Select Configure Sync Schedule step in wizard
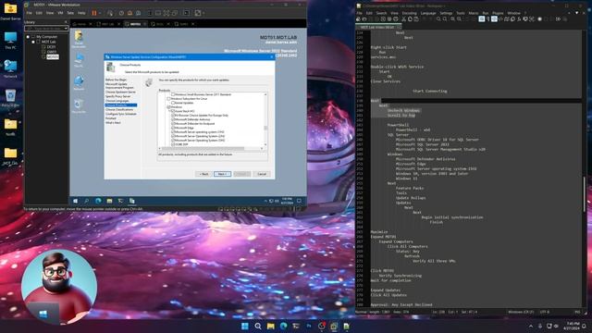The height and width of the screenshot is (333, 592). coord(121,114)
